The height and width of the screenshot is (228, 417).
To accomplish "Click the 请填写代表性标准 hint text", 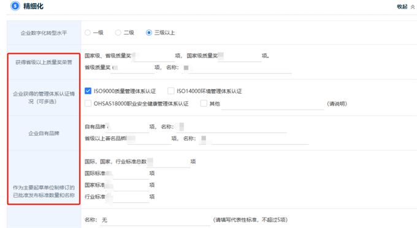I will pyautogui.click(x=250, y=220).
